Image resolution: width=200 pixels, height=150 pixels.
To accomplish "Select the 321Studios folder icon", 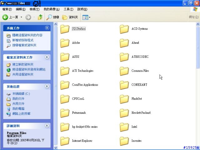I will pyautogui.click(x=65, y=29).
